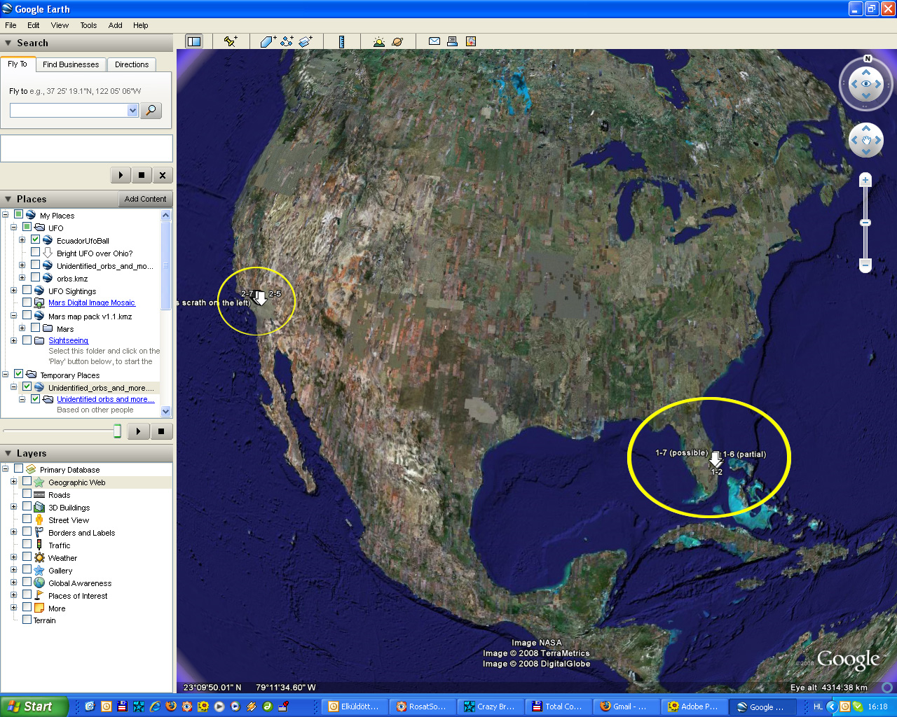Open Internet Explorer quick launch icon

155,706
